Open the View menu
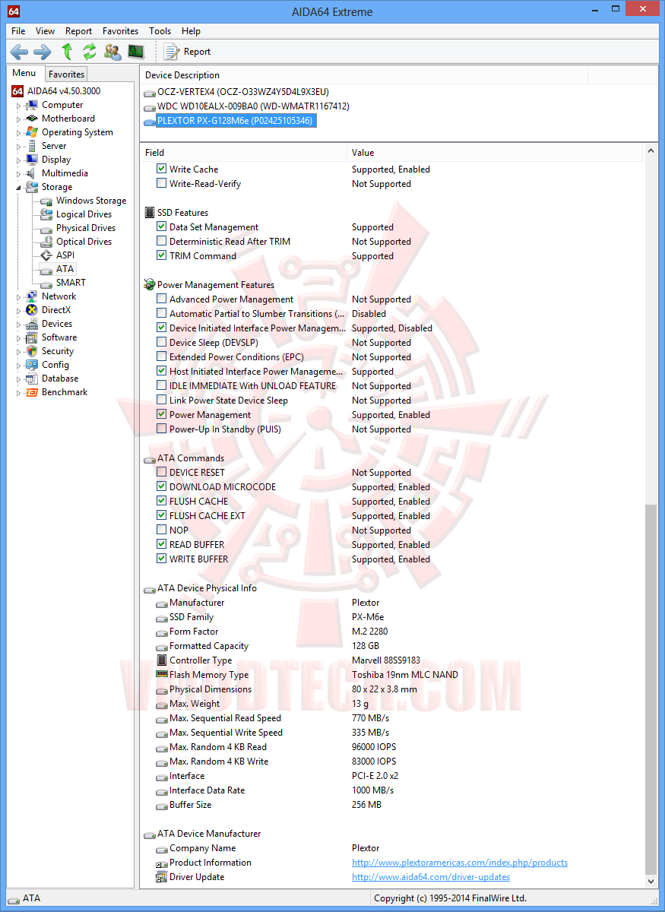The height and width of the screenshot is (912, 665). (45, 31)
